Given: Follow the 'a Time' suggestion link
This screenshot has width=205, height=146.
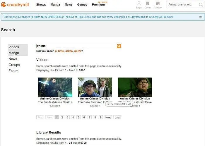Looking at the screenshot, I should tap(59, 51).
